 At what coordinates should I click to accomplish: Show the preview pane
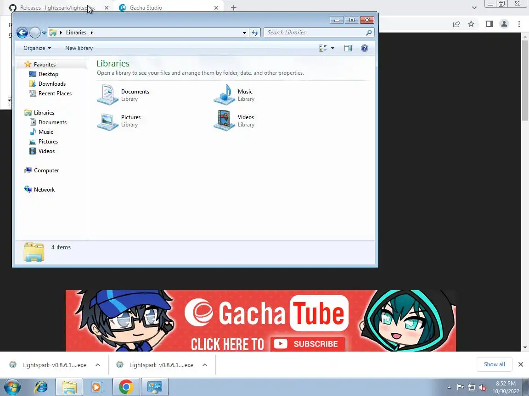(348, 48)
